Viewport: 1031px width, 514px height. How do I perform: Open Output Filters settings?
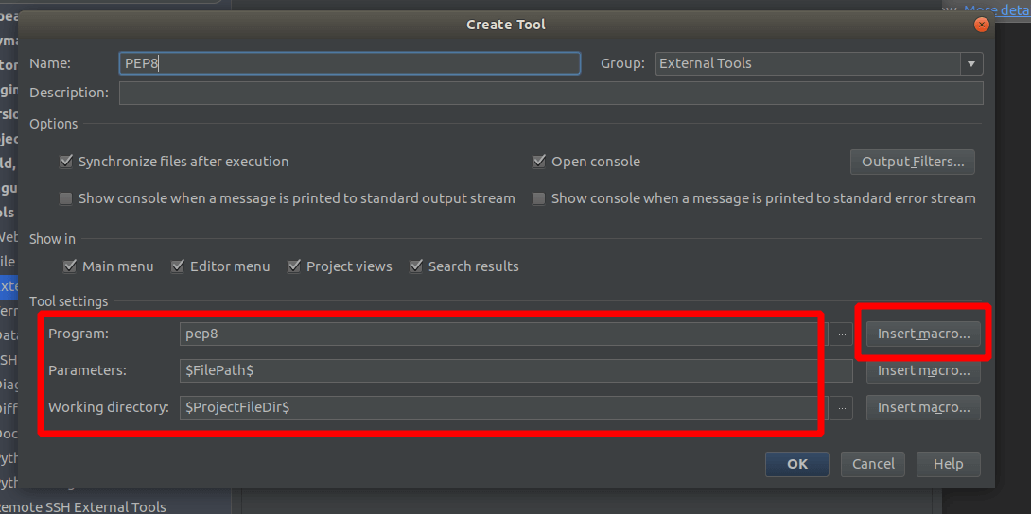point(913,162)
